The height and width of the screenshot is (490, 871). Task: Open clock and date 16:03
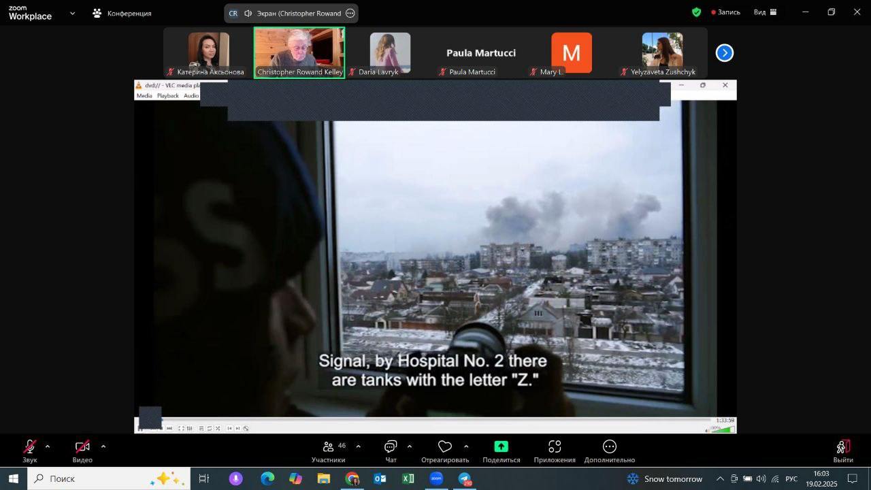821,478
